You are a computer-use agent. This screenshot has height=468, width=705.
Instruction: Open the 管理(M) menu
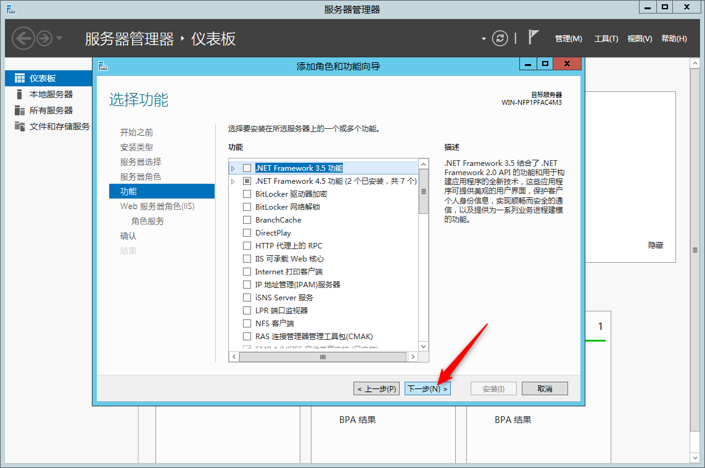(568, 39)
